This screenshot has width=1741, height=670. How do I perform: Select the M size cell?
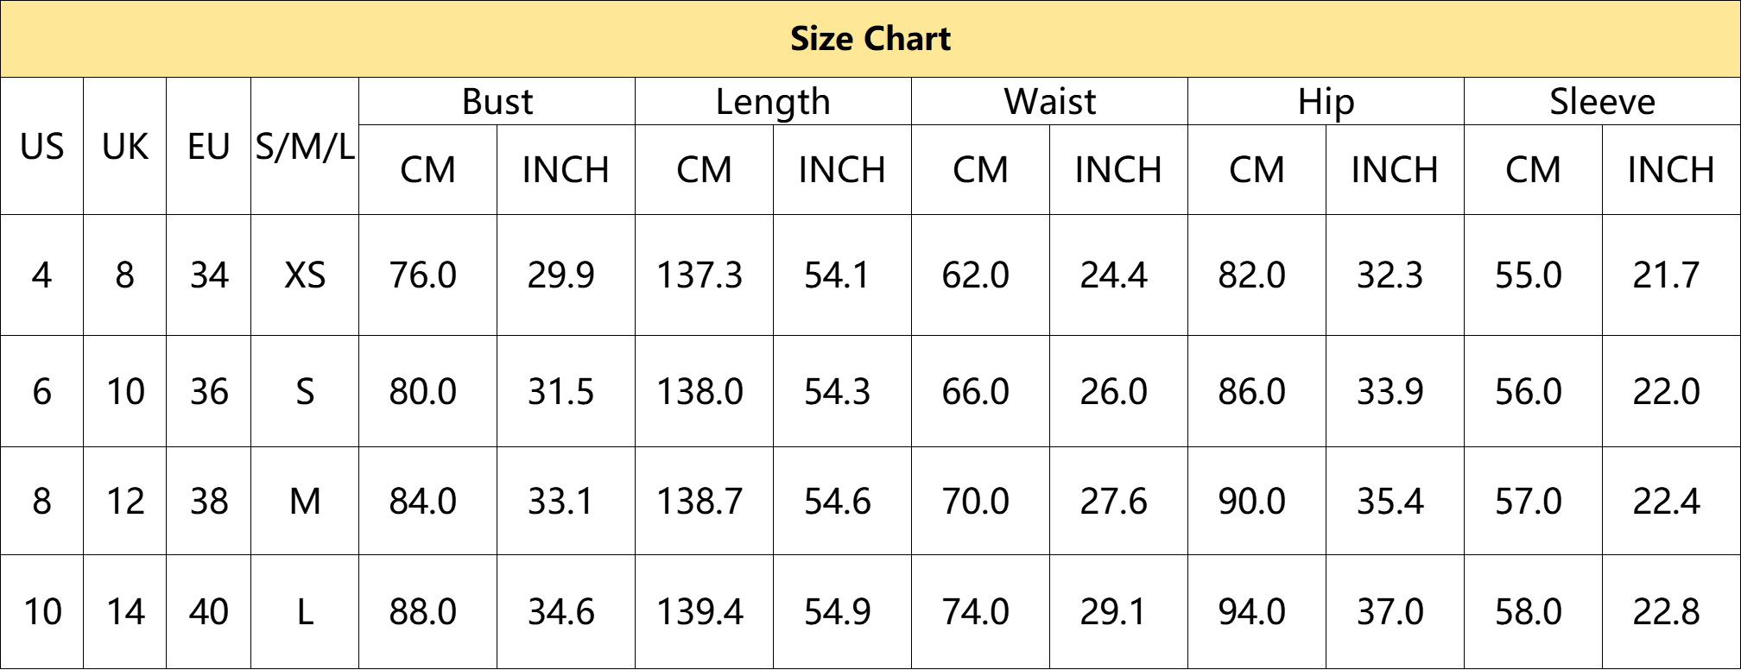point(305,501)
